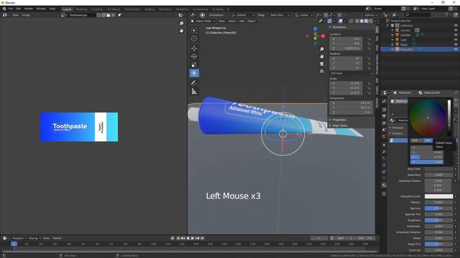The height and width of the screenshot is (258, 460).
Task: Select the Rotate tool in viewport toolbar
Action: pyautogui.click(x=194, y=57)
